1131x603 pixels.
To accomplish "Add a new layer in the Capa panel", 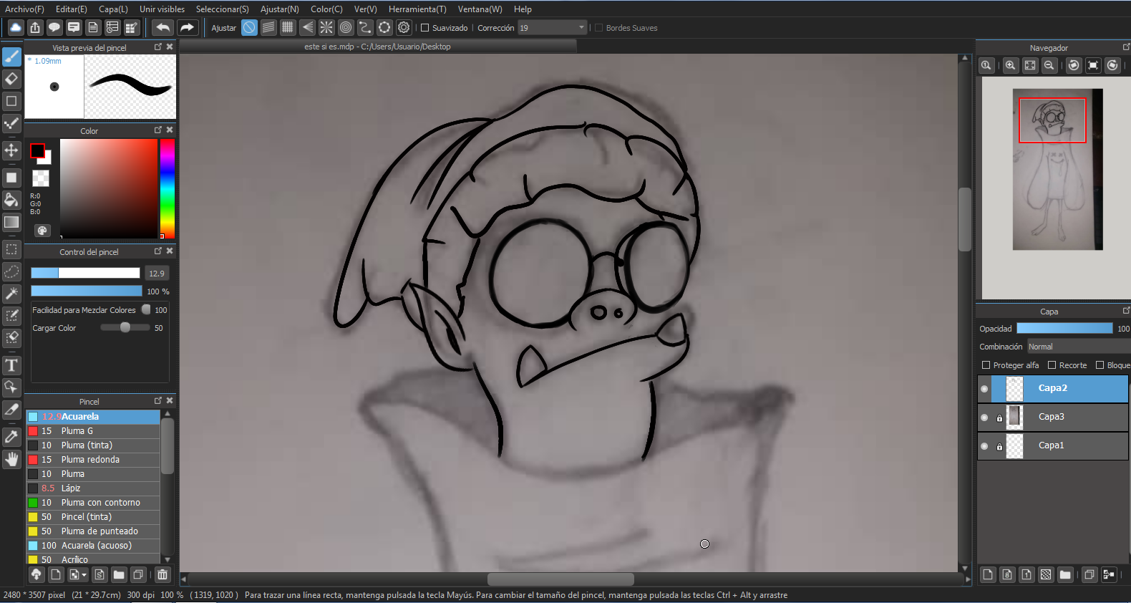I will (988, 574).
